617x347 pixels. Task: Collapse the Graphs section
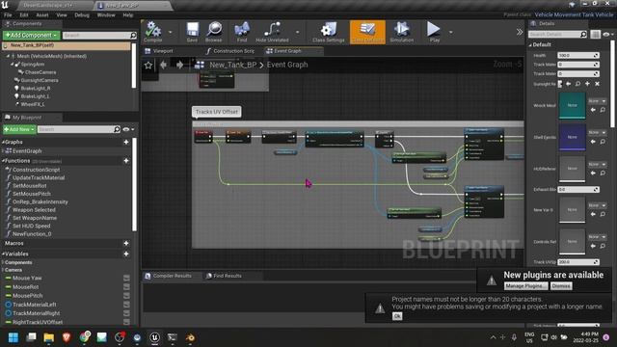pos(3,142)
